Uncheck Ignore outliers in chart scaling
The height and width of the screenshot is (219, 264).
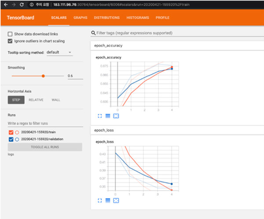click(11, 41)
